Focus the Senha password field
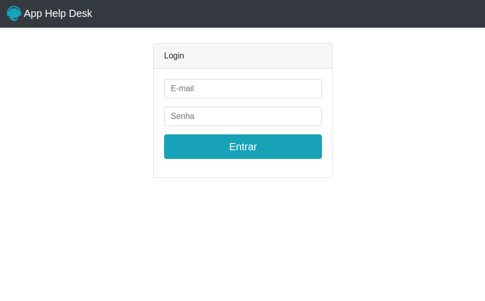Viewport: 485px width, 301px height. click(243, 116)
